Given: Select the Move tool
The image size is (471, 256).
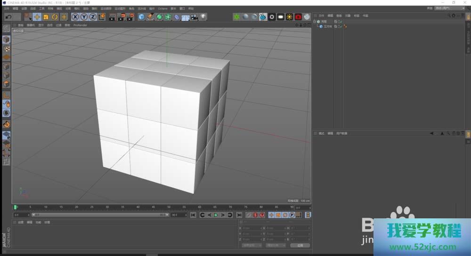Looking at the screenshot, I should coord(37,17).
